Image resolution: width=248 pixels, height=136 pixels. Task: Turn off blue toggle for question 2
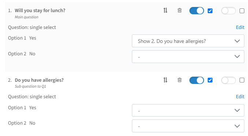197,80
